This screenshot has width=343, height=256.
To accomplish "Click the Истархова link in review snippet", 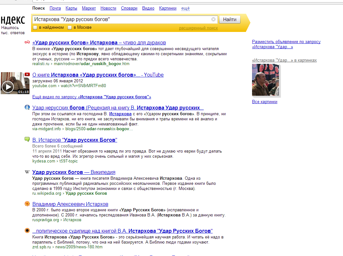I will [120, 114].
